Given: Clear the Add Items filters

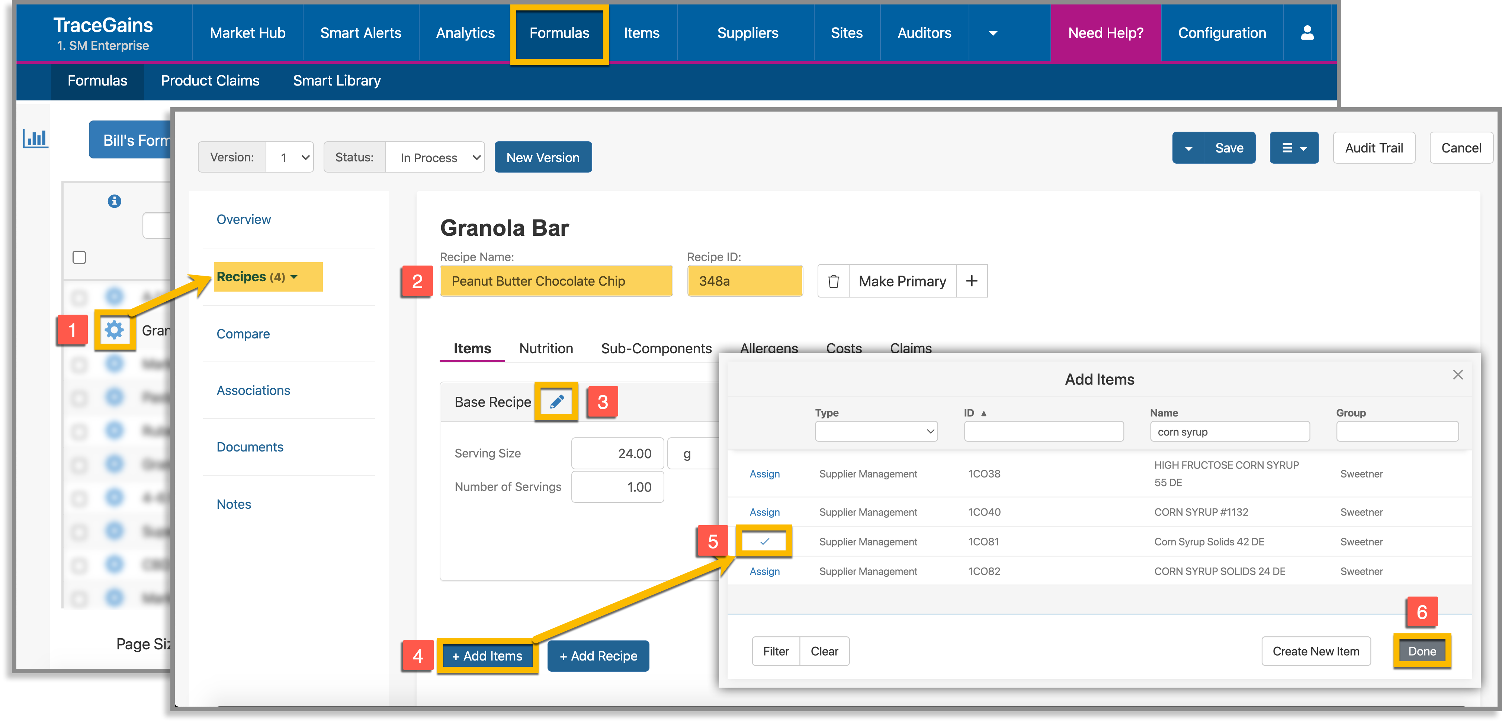Looking at the screenshot, I should 825,651.
